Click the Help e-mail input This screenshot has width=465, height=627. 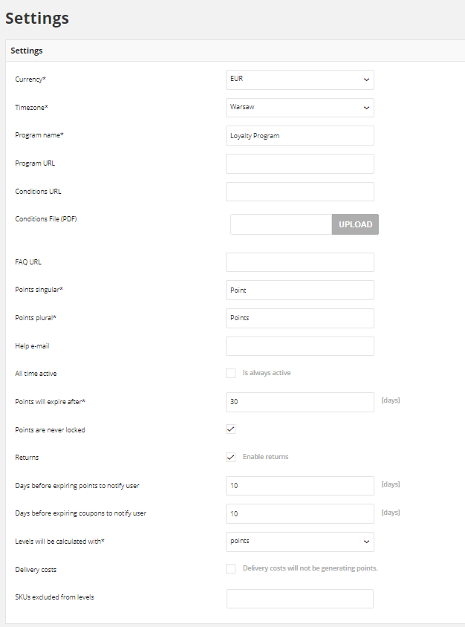[300, 346]
